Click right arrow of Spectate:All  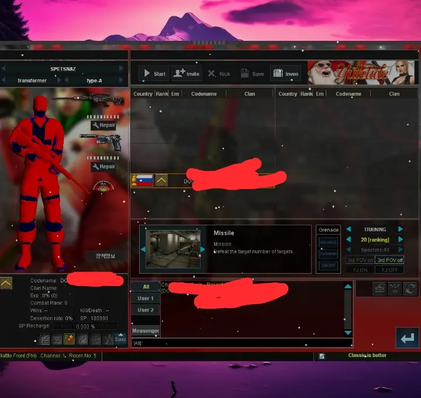(401, 250)
